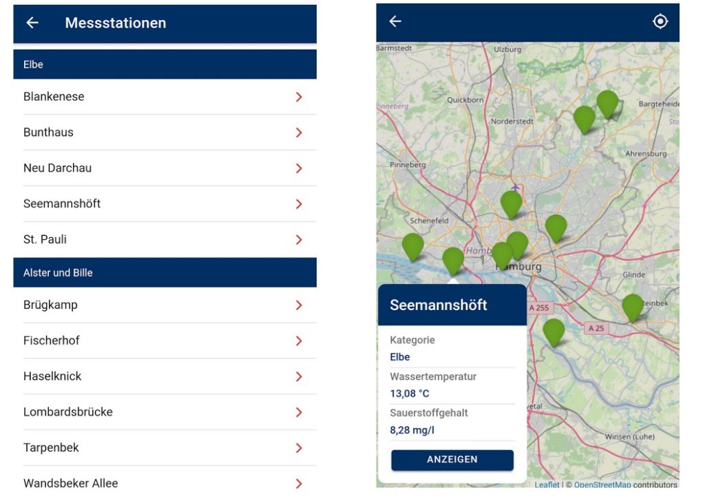
Task: Select the St. Pauli station name
Action: tap(45, 239)
